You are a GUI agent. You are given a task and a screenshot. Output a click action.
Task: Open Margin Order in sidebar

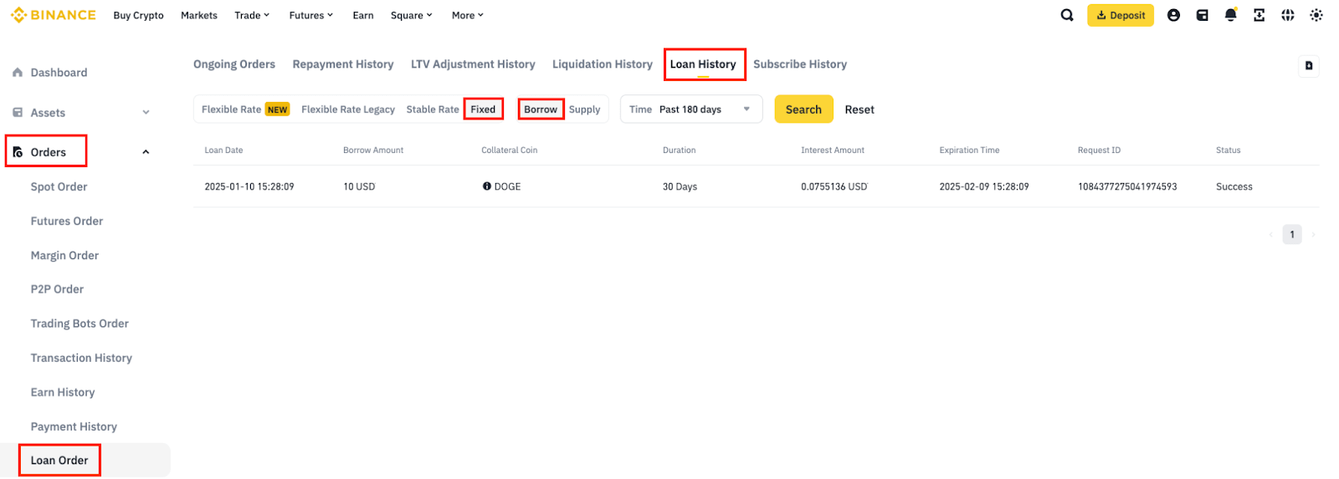coord(64,255)
